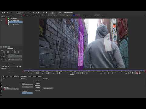Toggle visibility eye of the highlighted layer
This screenshot has height=109, width=146.
tap(1, 22)
